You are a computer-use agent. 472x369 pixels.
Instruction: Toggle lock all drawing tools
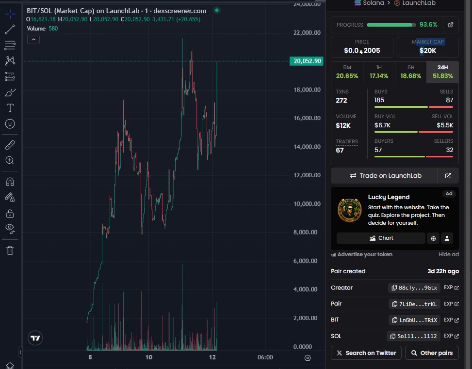pos(10,214)
